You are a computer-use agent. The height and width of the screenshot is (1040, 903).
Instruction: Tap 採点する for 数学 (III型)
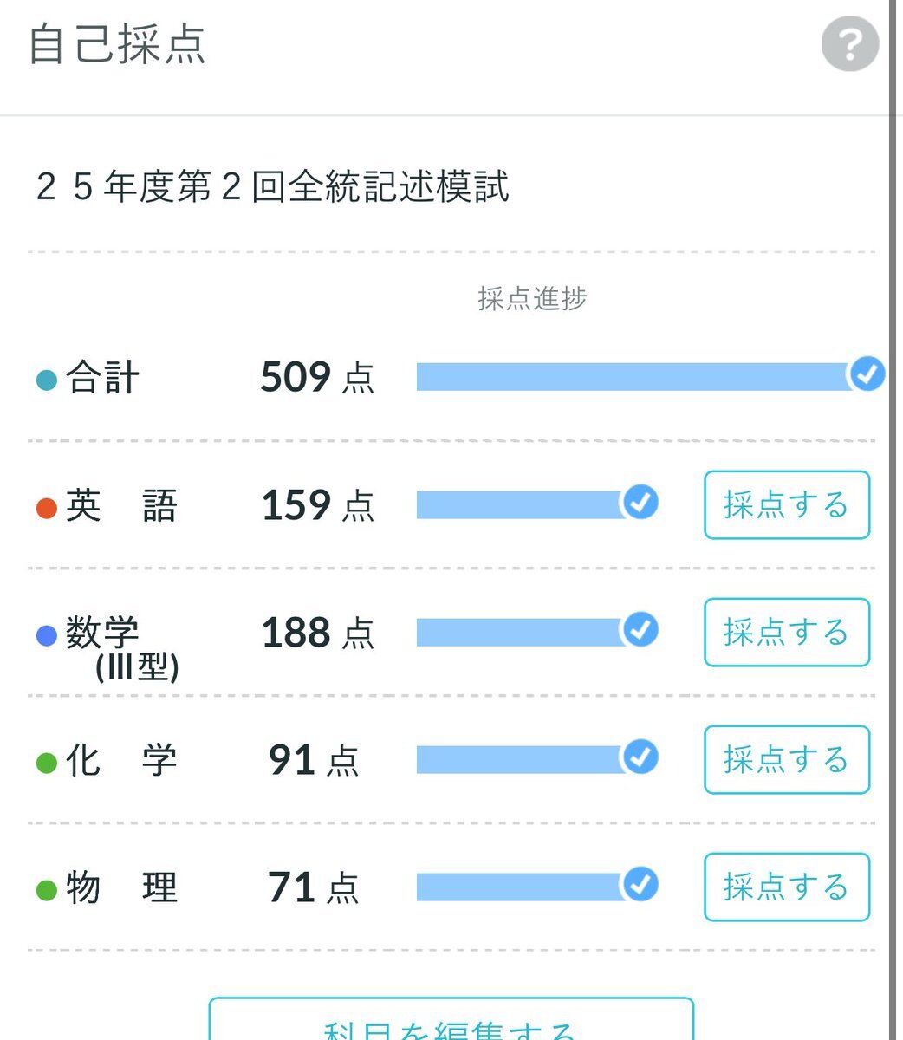pyautogui.click(x=787, y=632)
